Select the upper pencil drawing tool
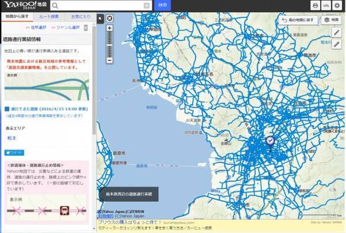346x233 pixels. tap(337, 32)
